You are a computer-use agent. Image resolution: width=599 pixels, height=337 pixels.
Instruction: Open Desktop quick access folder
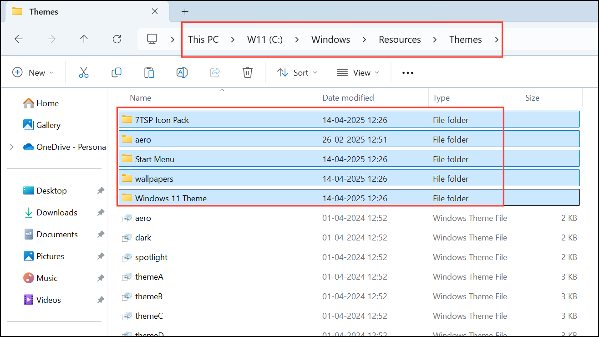pyautogui.click(x=45, y=191)
